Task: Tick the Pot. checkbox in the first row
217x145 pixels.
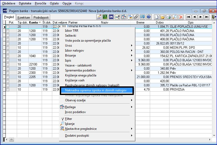Action: pos(8,27)
